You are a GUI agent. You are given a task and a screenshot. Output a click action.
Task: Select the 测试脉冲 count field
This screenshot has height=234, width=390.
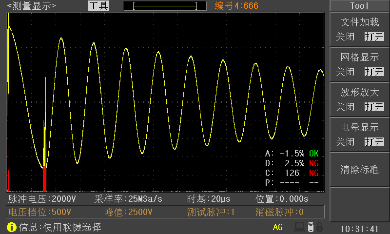tap(211, 212)
